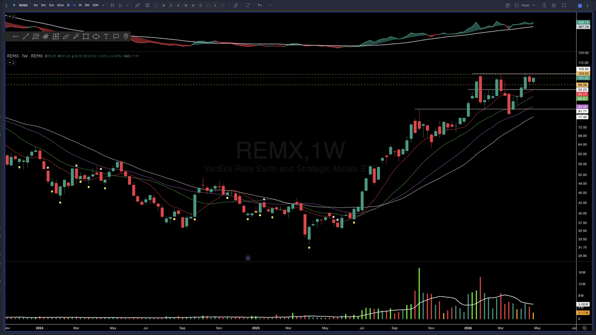
Task: Click the top toolbar grip handle
Action: click(x=6, y=5)
